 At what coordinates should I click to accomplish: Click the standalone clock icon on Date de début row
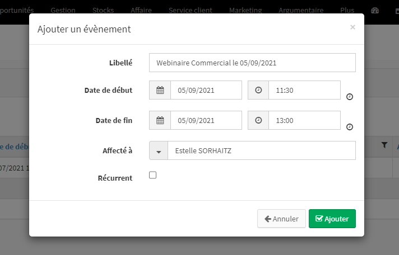click(x=350, y=97)
